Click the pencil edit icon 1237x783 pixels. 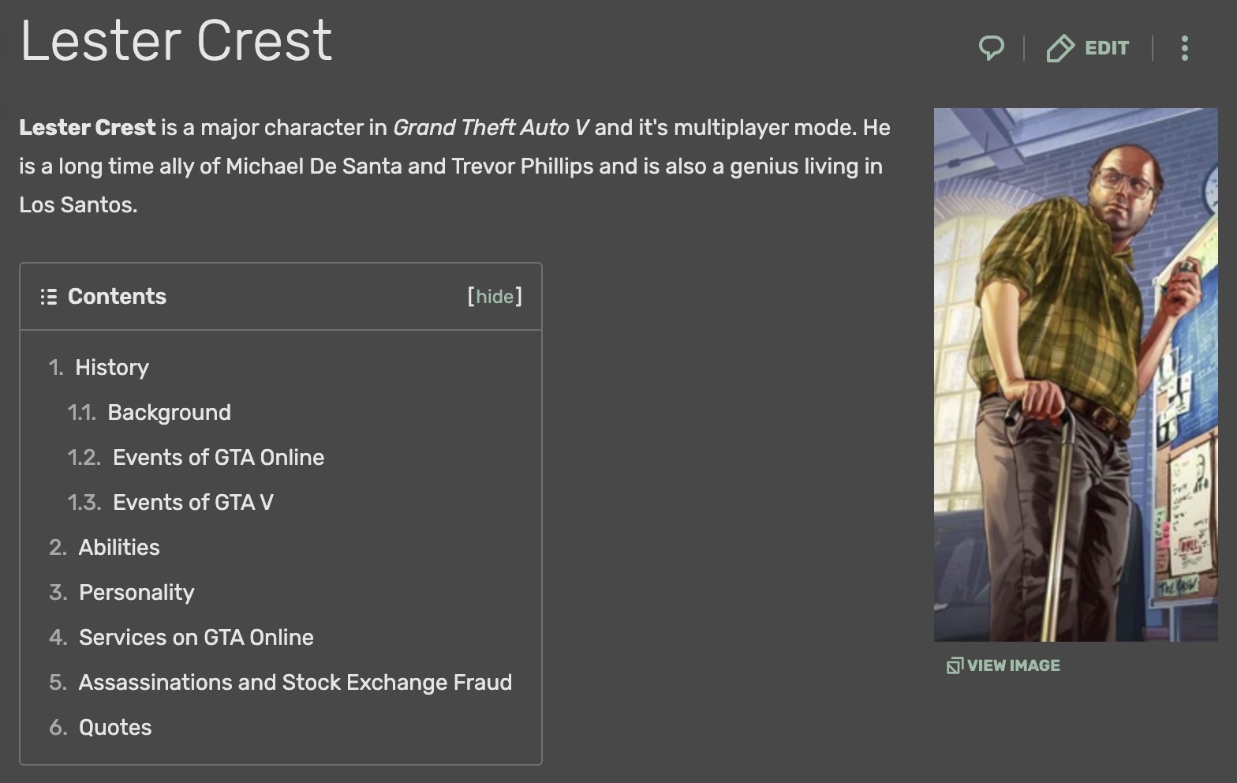click(x=1060, y=48)
